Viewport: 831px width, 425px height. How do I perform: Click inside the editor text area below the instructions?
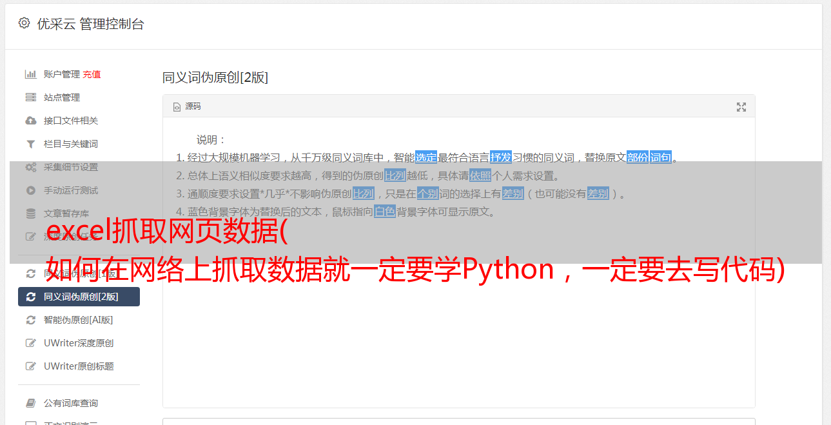pyautogui.click(x=458, y=335)
